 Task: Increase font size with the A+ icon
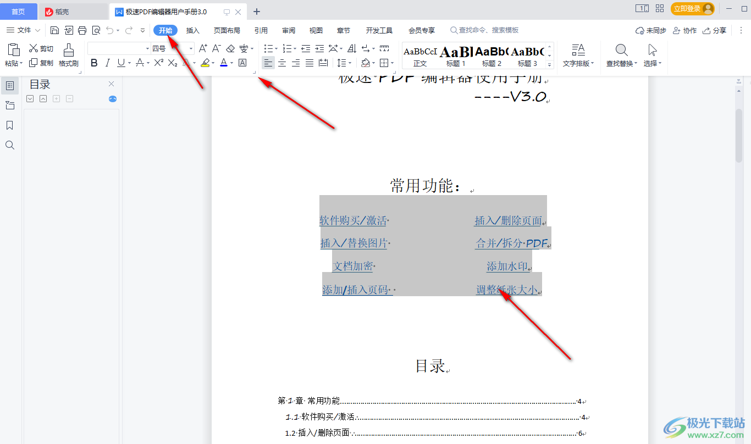click(x=203, y=49)
